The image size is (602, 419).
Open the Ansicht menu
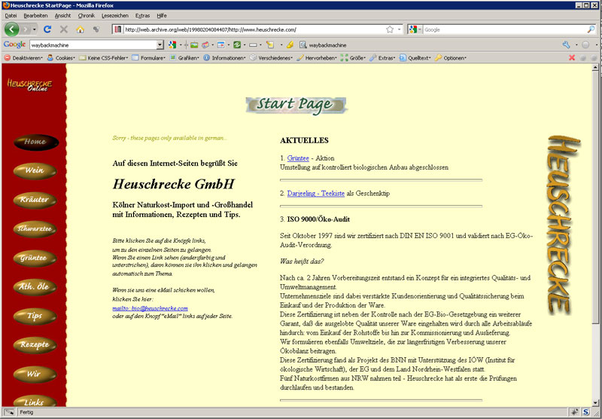[62, 15]
